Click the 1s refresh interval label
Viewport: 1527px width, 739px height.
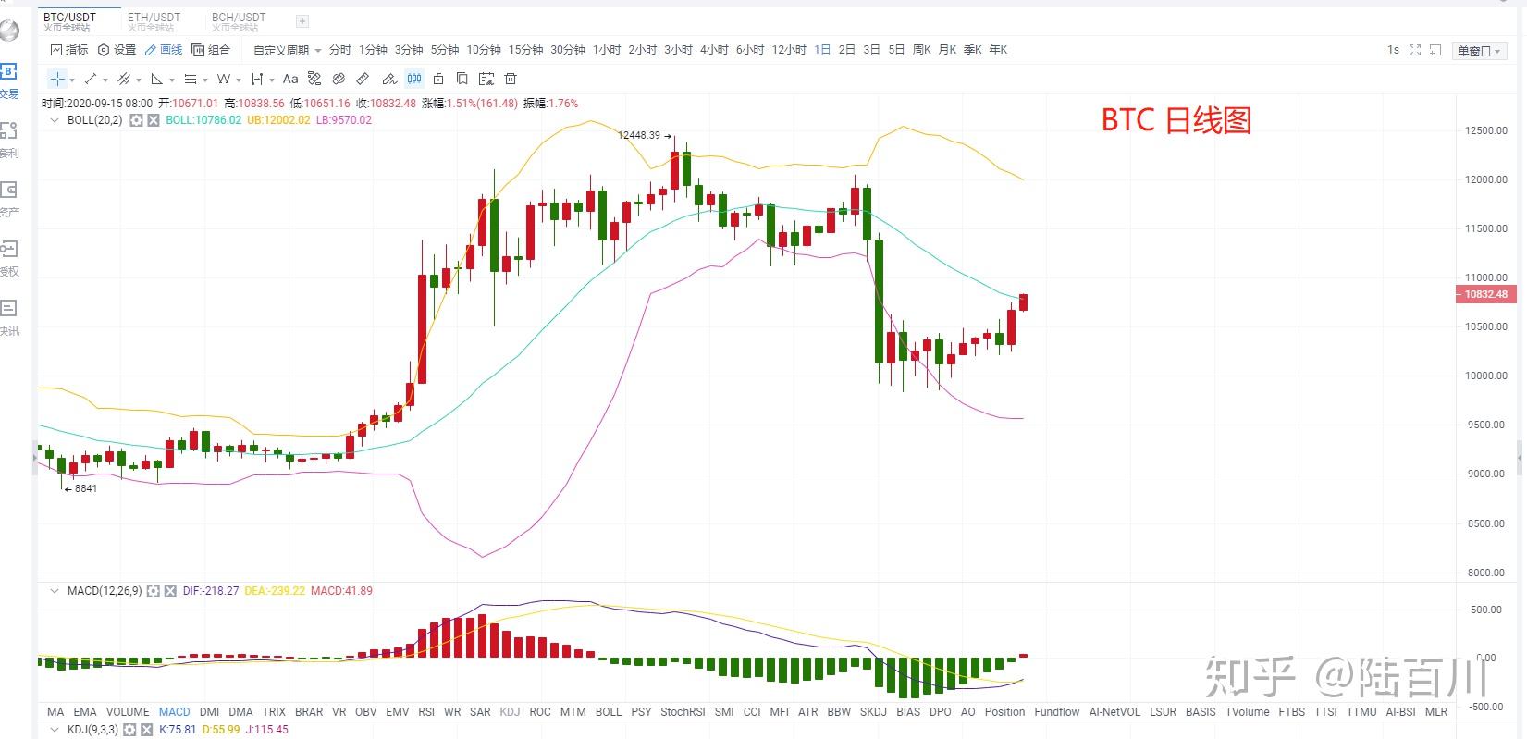[1393, 50]
